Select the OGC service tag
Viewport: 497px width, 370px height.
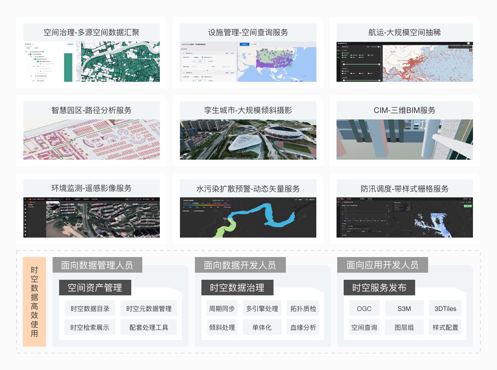click(x=364, y=309)
